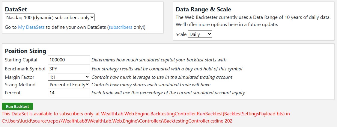Click the Sizing Method label text
The width and height of the screenshot is (337, 127).
coord(20,85)
